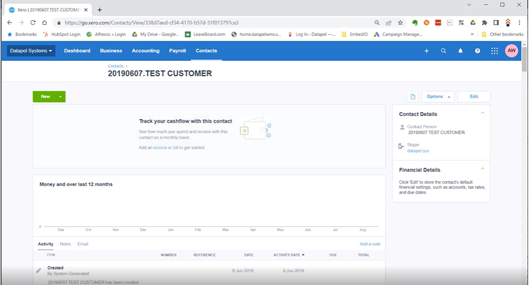Viewport: 530px width, 285px height.
Task: Click the green New button
Action: 45,96
